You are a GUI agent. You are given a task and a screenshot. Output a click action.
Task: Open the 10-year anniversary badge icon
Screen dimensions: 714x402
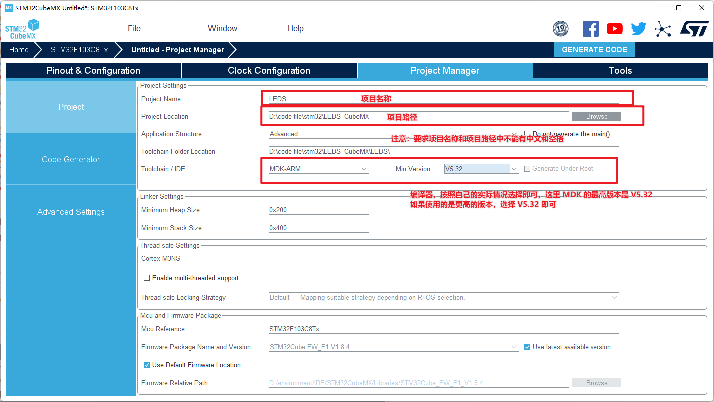pos(560,29)
